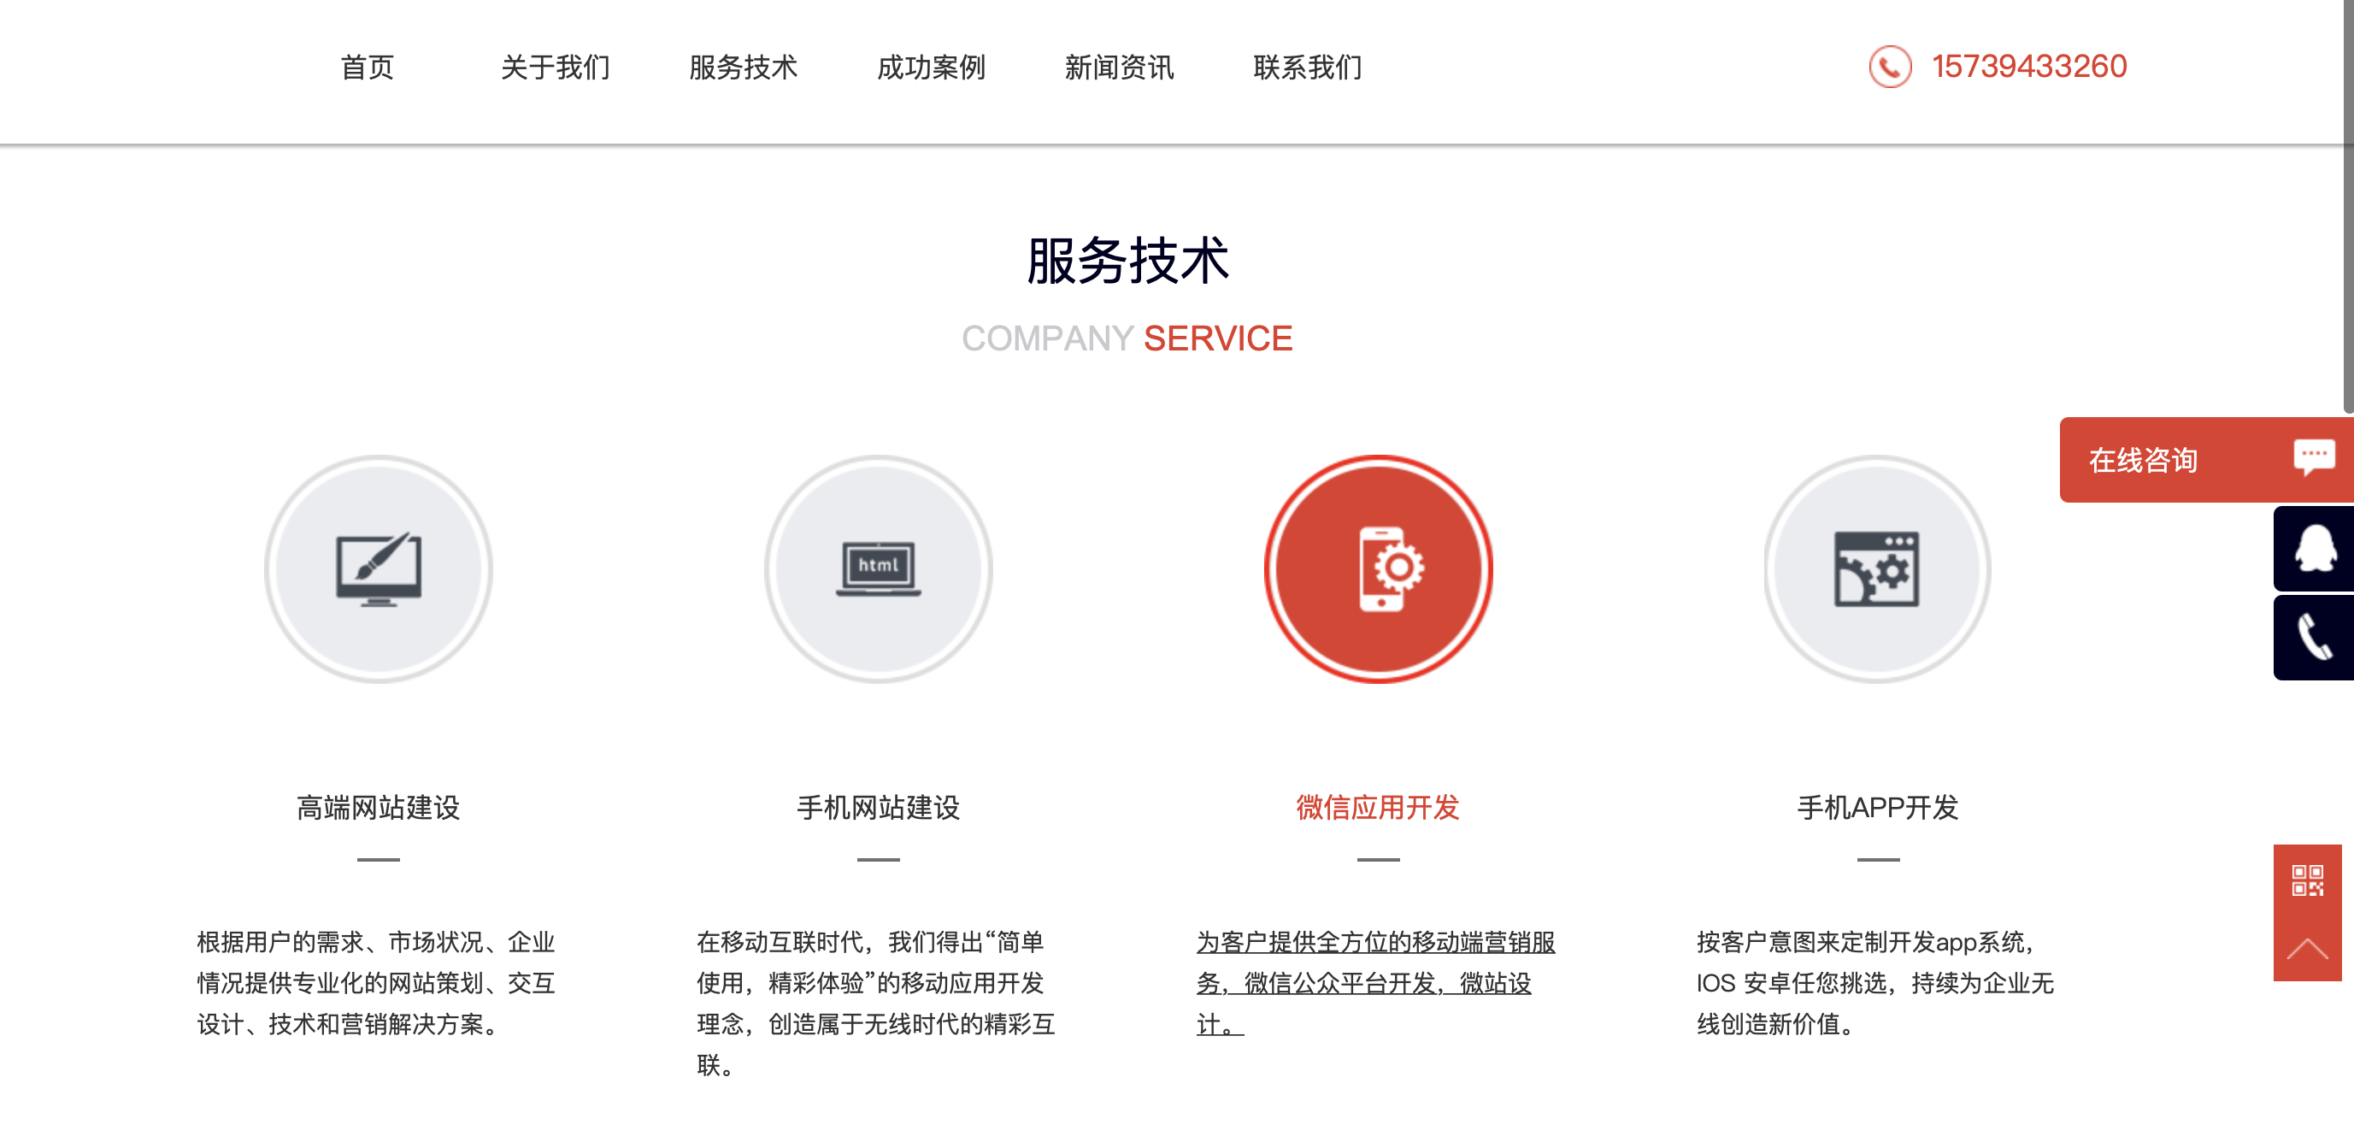The height and width of the screenshot is (1142, 2354).
Task: Open 新闻资讯 navigation item
Action: tap(1120, 67)
